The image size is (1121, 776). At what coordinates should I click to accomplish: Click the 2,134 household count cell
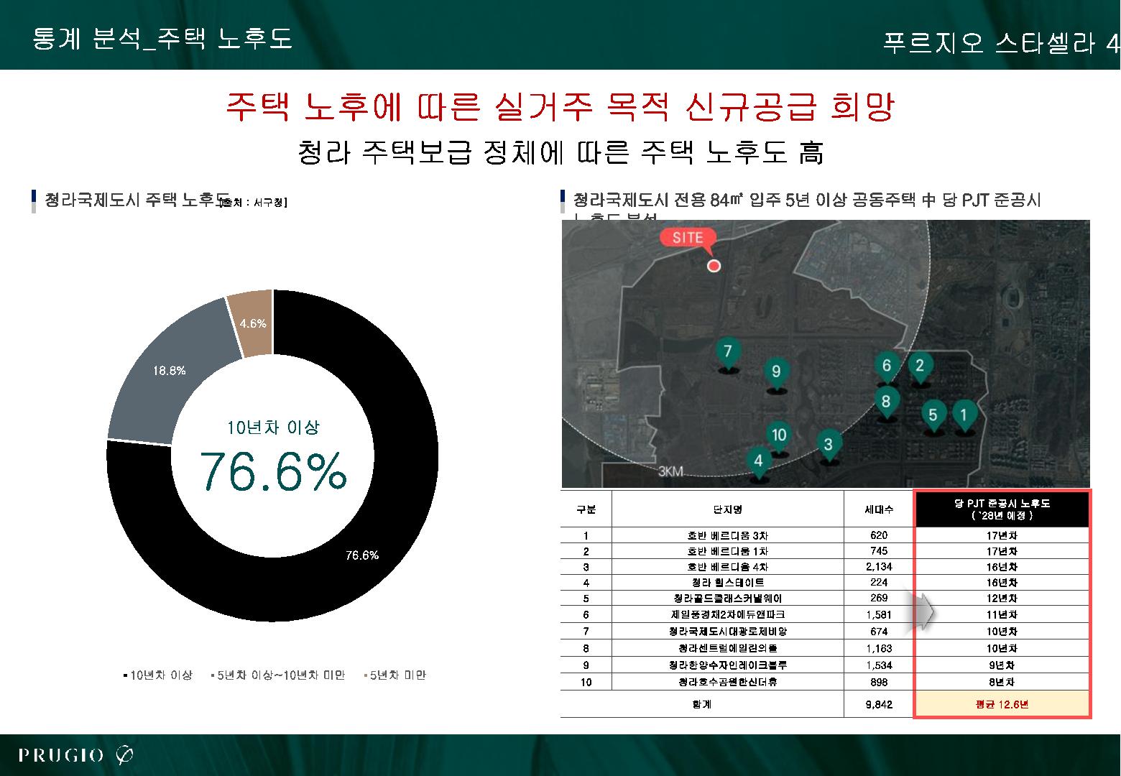click(879, 566)
